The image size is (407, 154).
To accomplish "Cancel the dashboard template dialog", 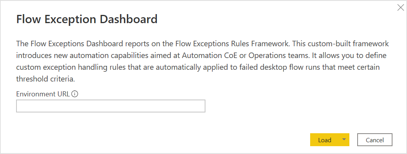I will pos(374,140).
